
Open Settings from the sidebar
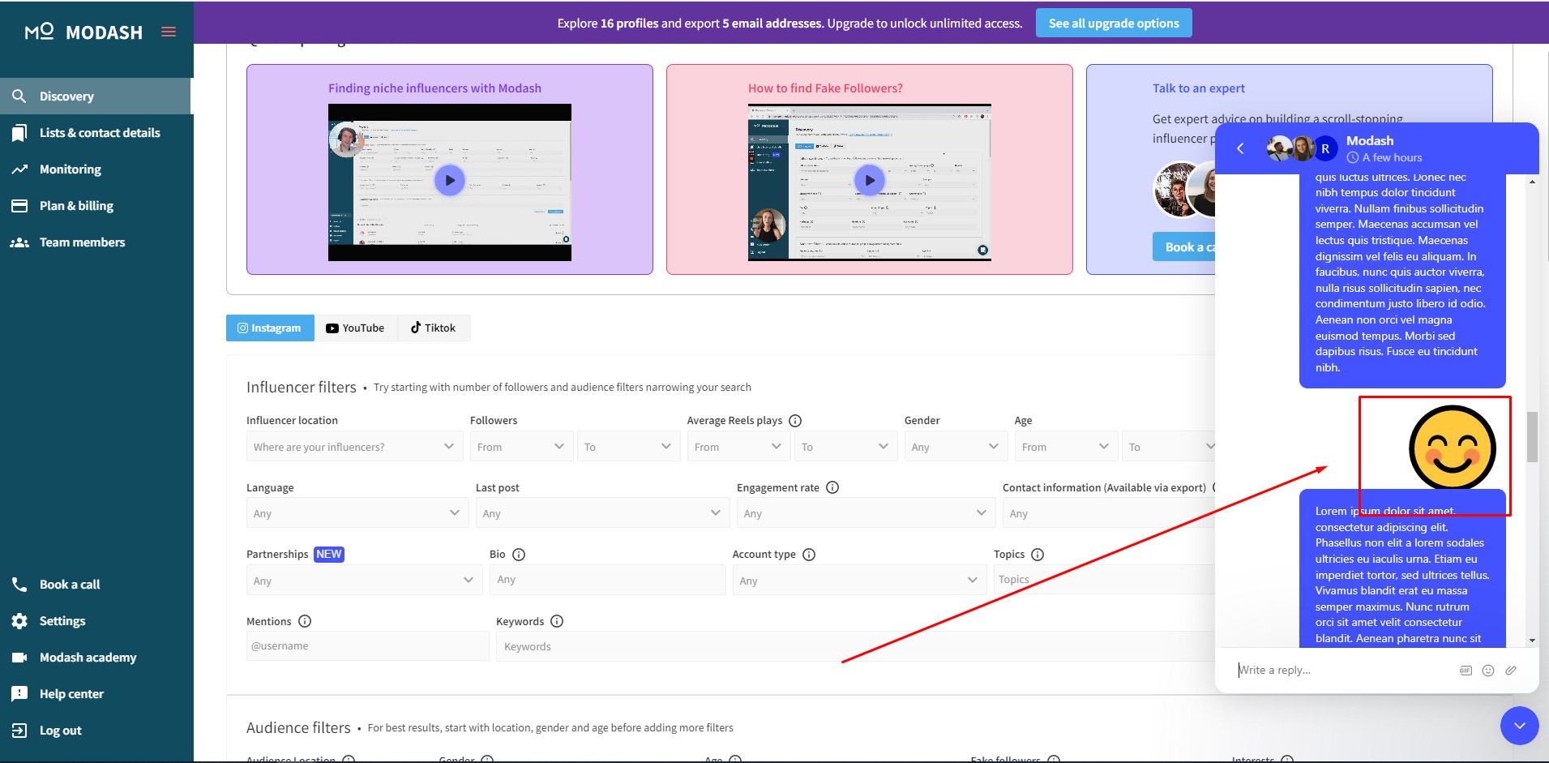96,621
